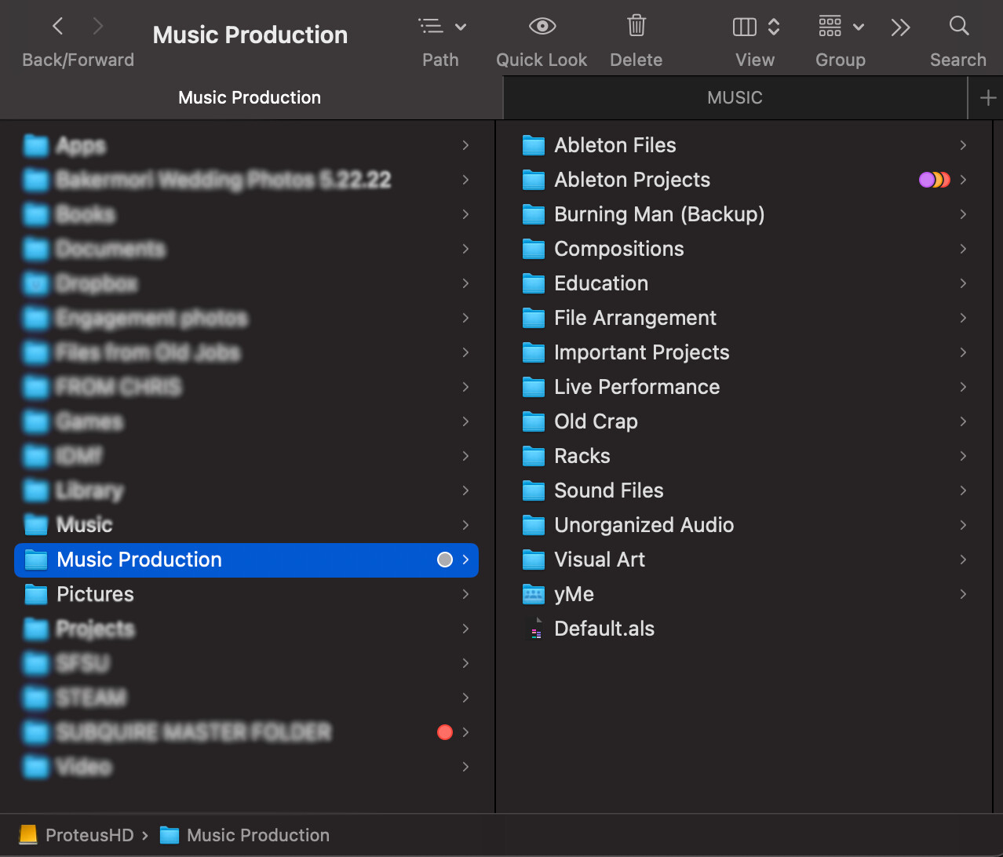Viewport: 1003px width, 857px height.
Task: Select the Compositions folder name
Action: (619, 249)
